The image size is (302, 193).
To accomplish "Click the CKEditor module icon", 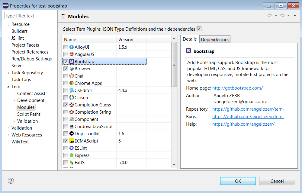I will tap(72, 90).
